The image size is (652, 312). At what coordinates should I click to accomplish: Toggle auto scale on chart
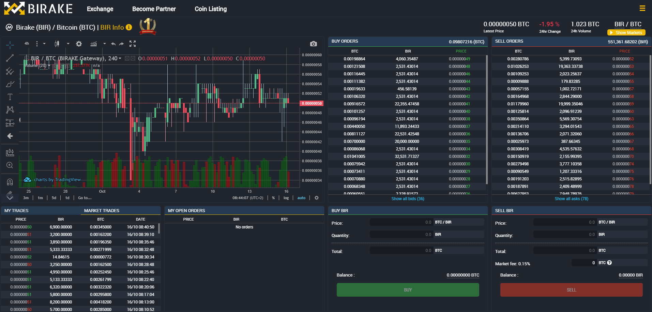click(301, 198)
